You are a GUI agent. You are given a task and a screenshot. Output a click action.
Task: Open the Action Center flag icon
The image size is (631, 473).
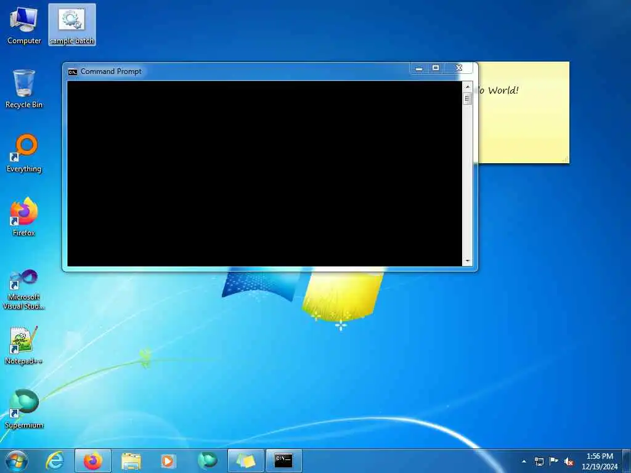click(x=554, y=461)
